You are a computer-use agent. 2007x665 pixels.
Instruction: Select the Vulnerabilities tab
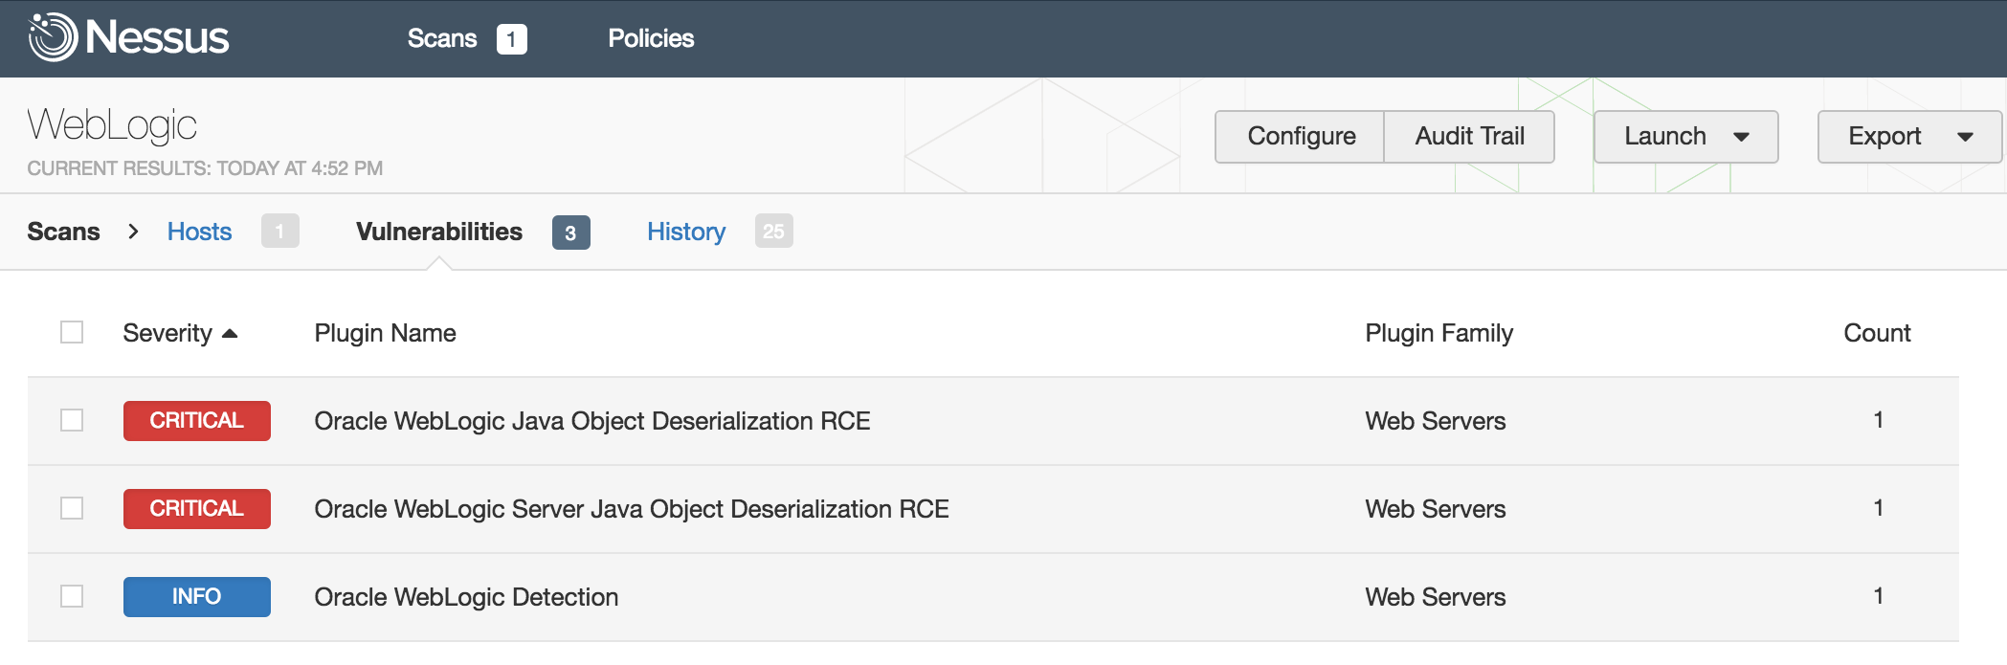[439, 232]
